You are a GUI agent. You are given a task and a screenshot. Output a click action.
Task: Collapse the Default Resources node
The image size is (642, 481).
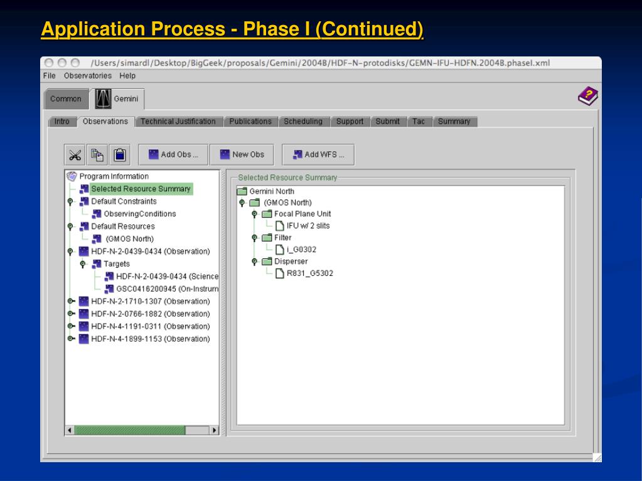pos(70,226)
